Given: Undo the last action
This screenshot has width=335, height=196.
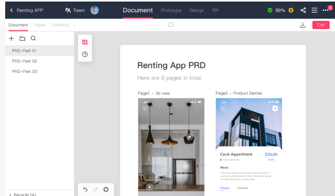Looking at the screenshot, I should point(85,189).
